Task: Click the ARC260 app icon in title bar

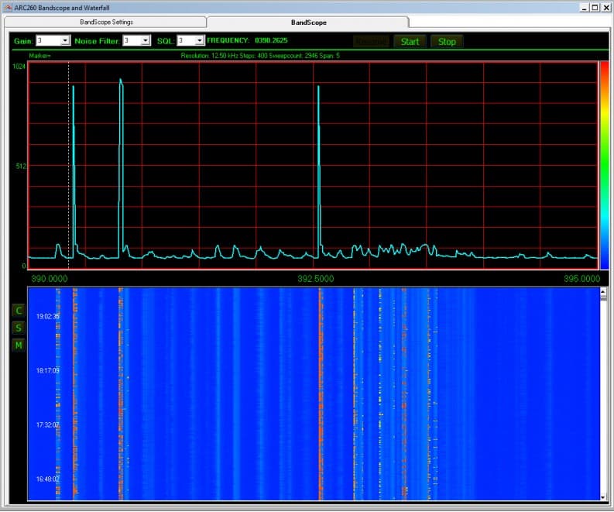Action: pos(8,8)
